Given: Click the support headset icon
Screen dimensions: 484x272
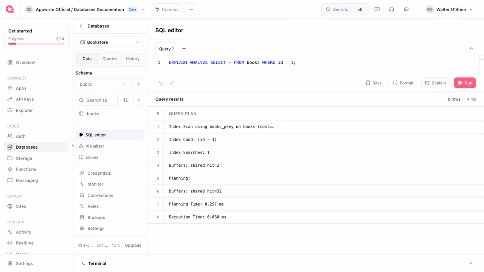Looking at the screenshot, I should (x=392, y=9).
